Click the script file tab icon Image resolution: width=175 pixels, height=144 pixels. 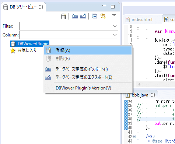(x=166, y=20)
